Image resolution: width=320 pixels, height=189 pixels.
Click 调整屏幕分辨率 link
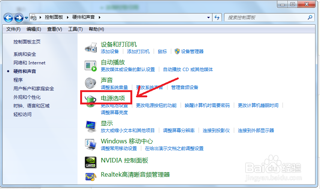click(179, 131)
